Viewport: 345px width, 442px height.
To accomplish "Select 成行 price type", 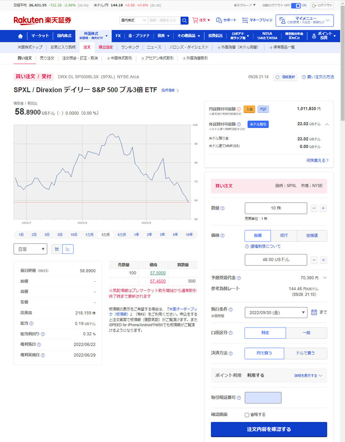I will 284,235.
